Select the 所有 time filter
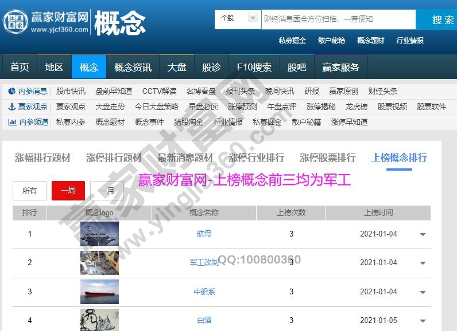 coord(29,191)
